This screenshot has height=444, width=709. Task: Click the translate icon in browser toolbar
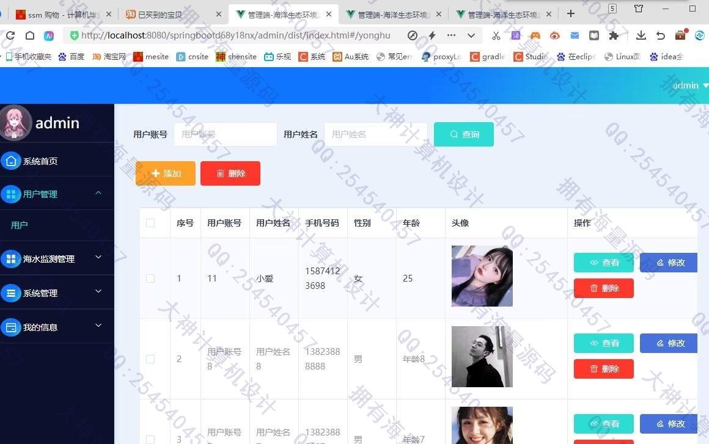[x=515, y=35]
